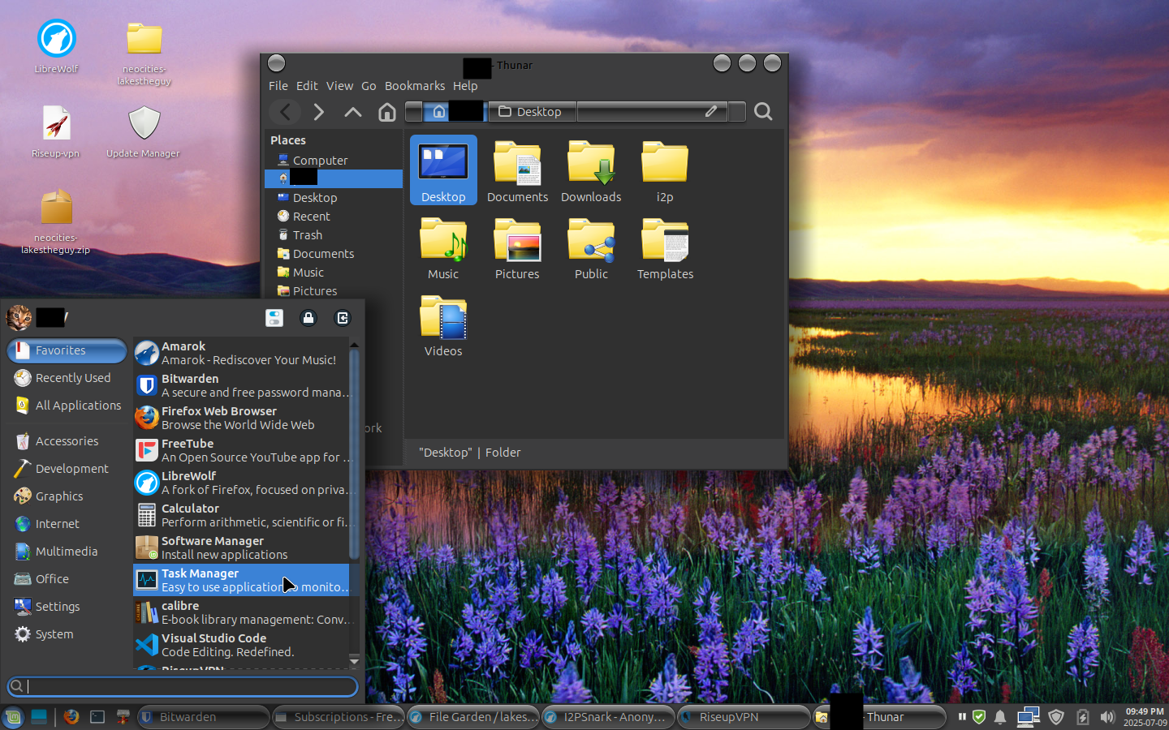Click the power manager battery tray icon

[x=1082, y=717]
